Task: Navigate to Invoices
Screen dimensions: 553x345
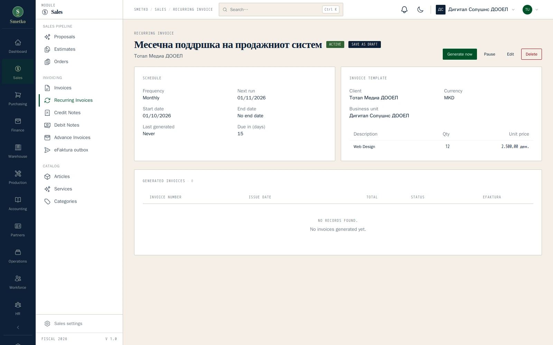Action: [79, 88]
